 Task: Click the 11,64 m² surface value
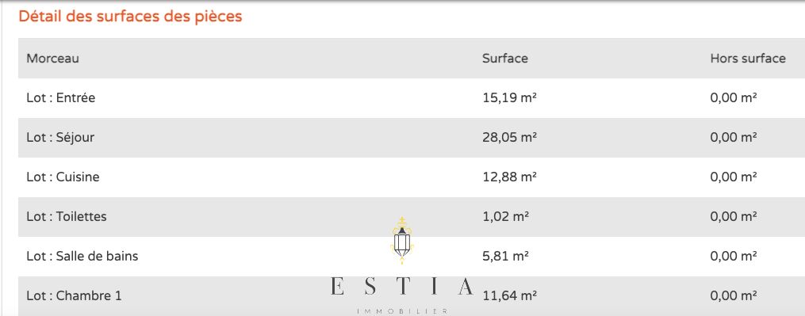[510, 296]
